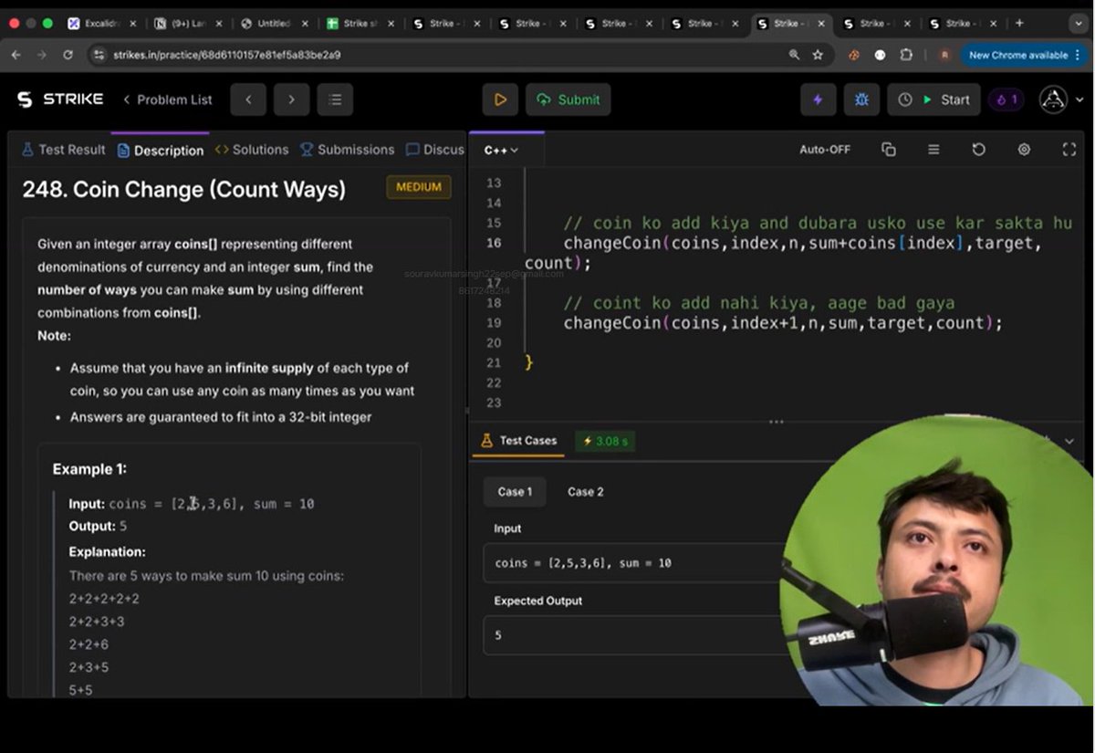The height and width of the screenshot is (753, 1095).
Task: Open the user profile avatar
Action: 1053,99
